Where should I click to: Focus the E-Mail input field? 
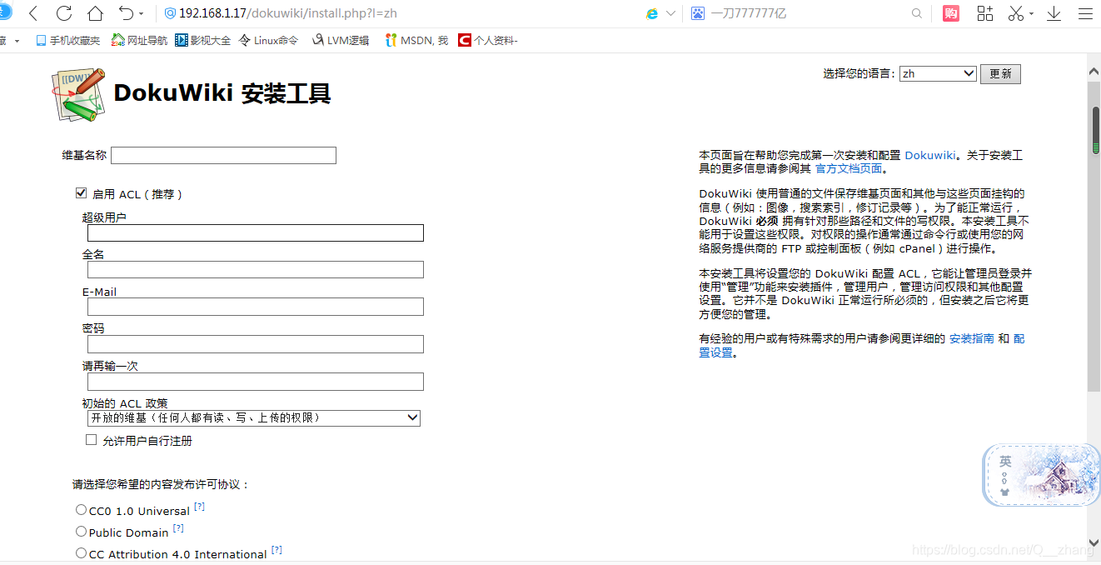(x=256, y=307)
